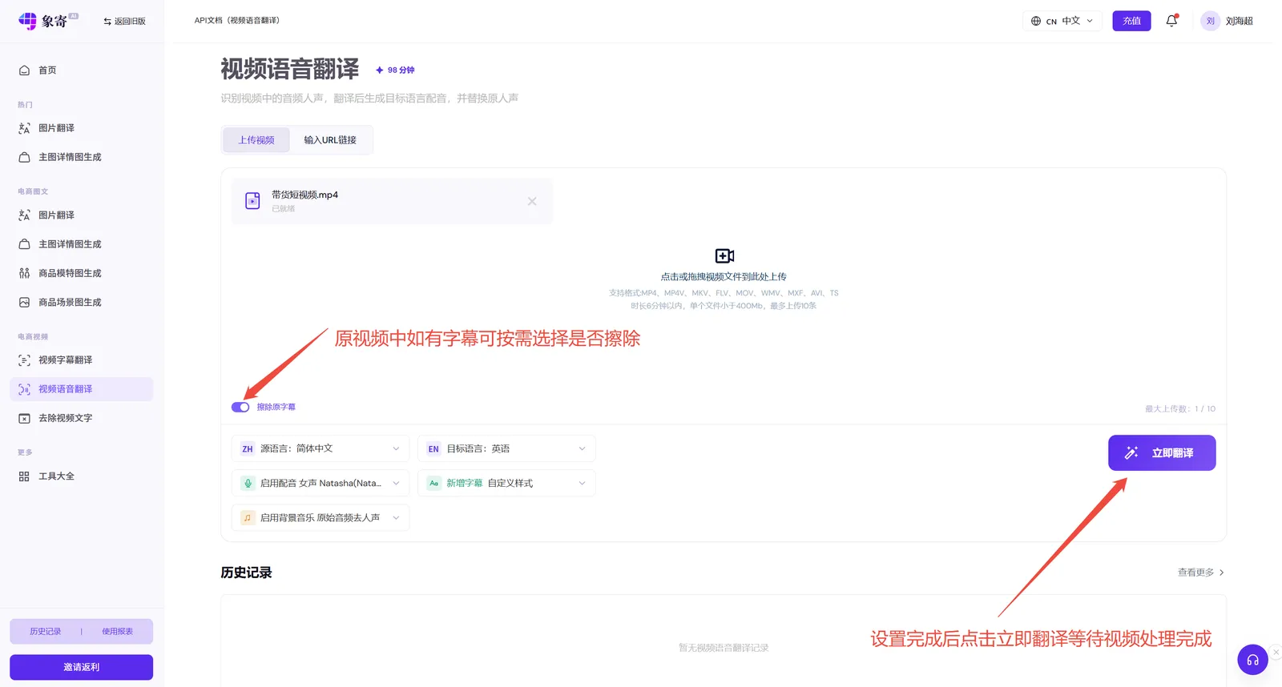The image size is (1282, 687).
Task: Open the customer support headset chat bubble
Action: [1252, 660]
